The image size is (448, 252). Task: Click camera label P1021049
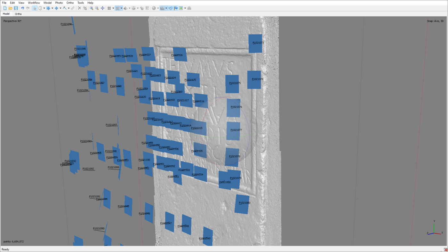click(x=205, y=239)
